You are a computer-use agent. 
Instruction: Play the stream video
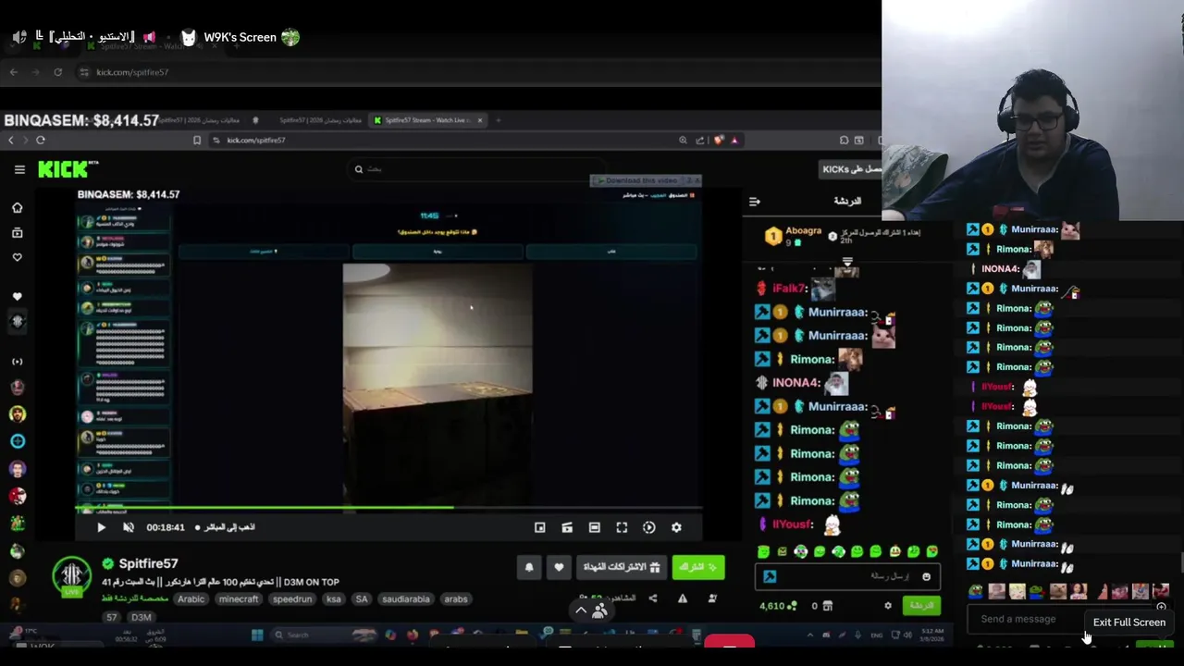point(101,527)
